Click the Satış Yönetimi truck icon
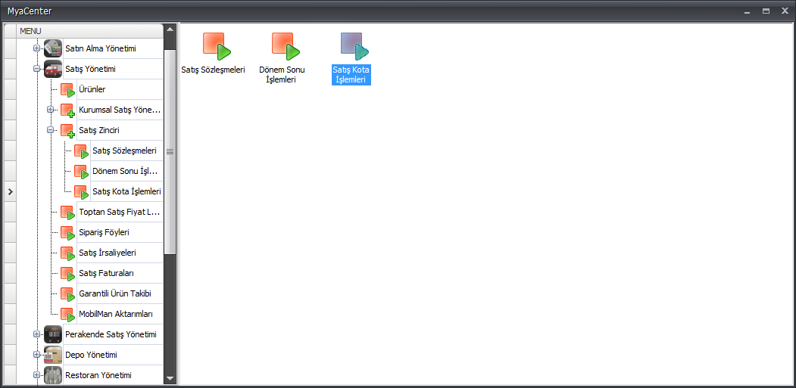 point(53,69)
